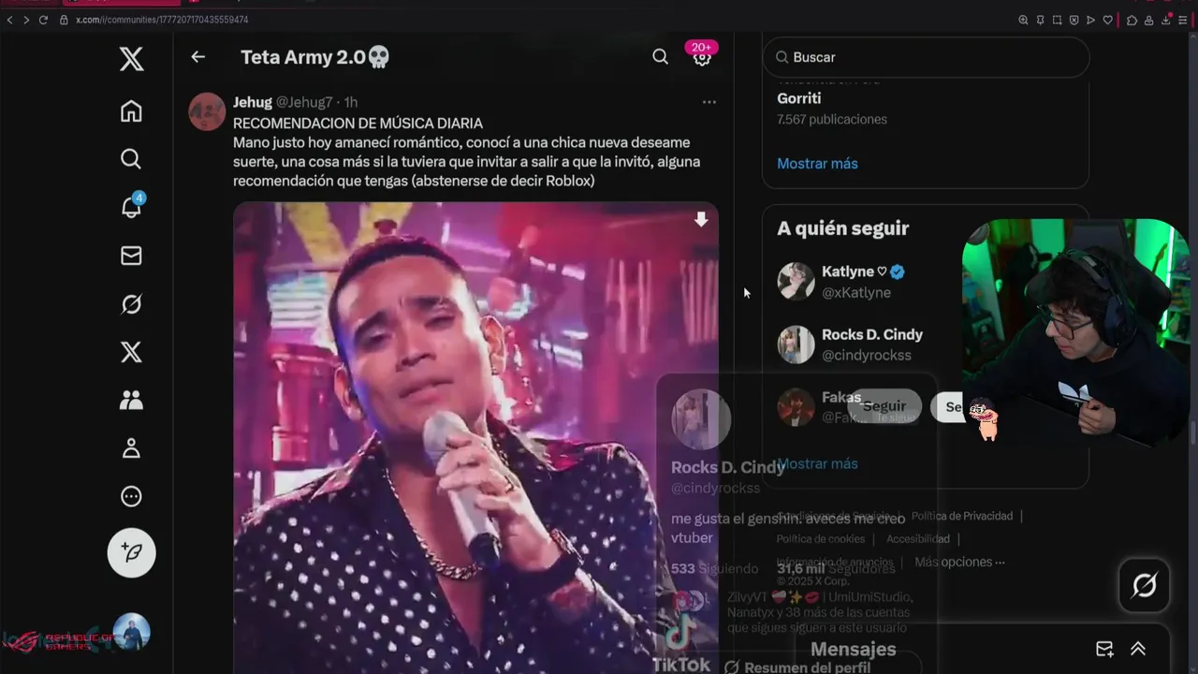The width and height of the screenshot is (1198, 674).
Task: Open the Profile person icon
Action: [131, 448]
